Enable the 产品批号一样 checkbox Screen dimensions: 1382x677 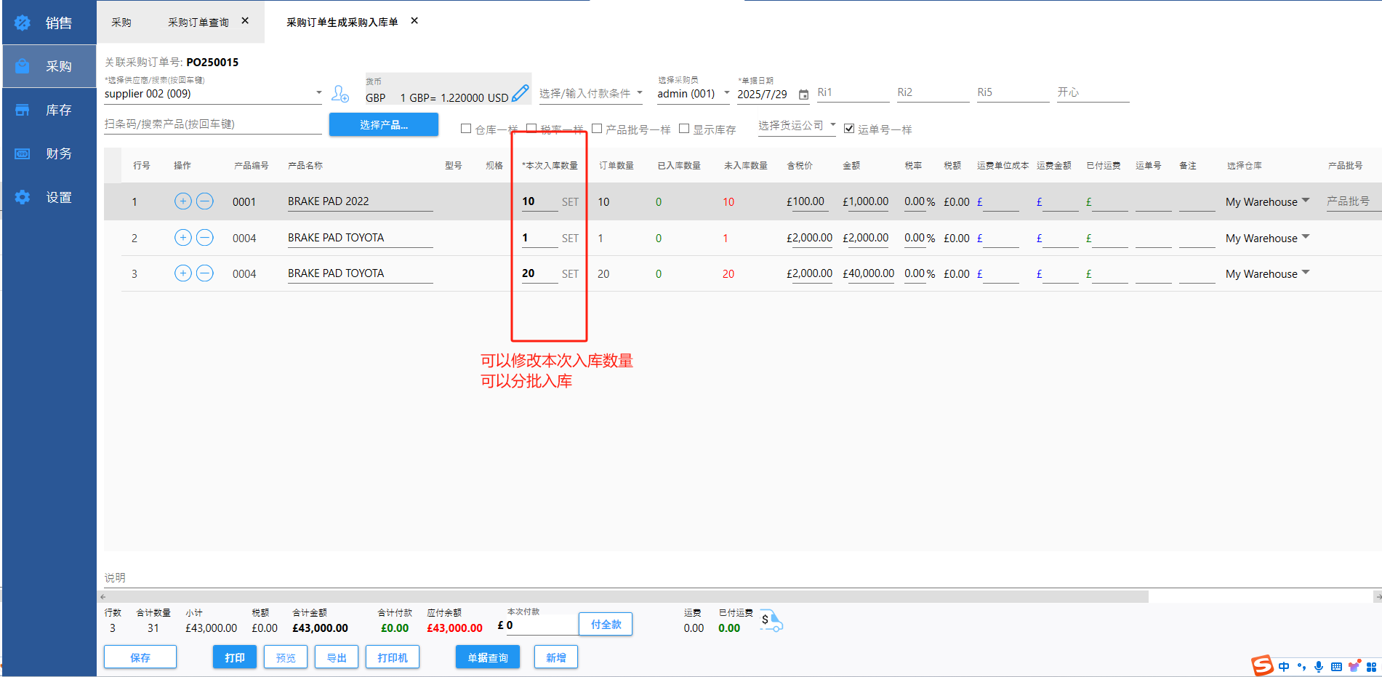click(597, 129)
